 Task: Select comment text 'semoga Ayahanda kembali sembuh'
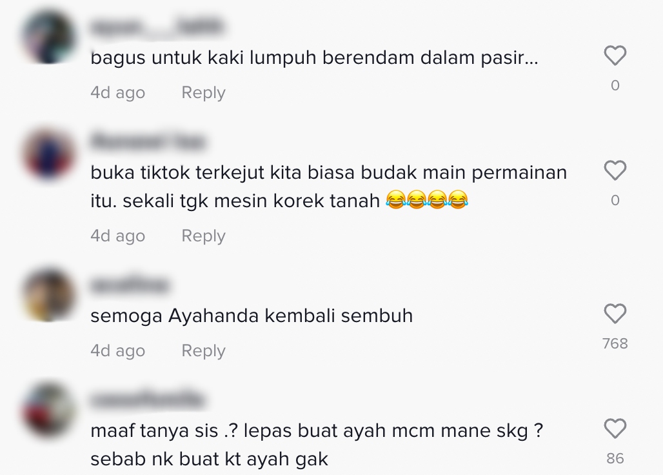pos(252,316)
